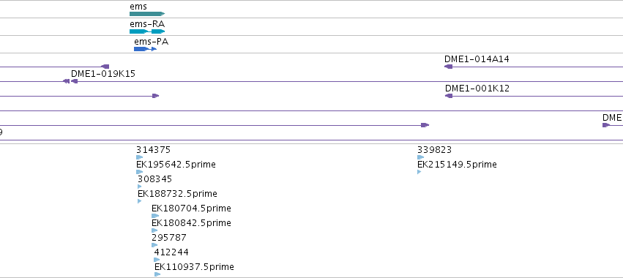
Task: Open the ems-RA label
Action: (147, 24)
